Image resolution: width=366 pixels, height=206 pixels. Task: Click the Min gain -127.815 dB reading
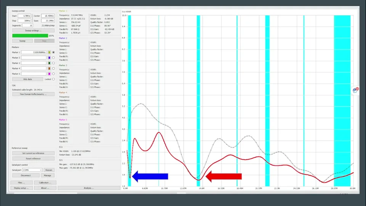(x=82, y=164)
